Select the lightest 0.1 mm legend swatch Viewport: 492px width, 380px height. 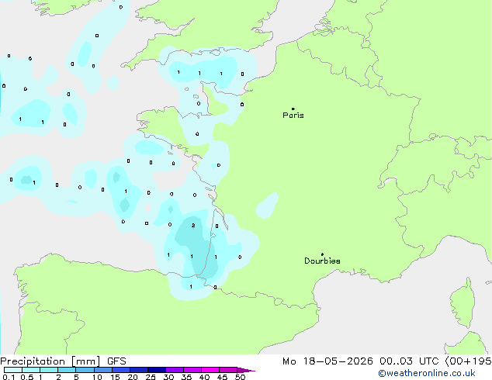[13, 370]
